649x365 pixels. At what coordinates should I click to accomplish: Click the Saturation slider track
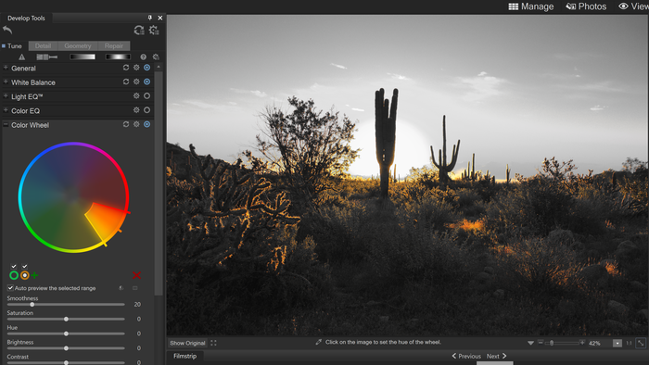pyautogui.click(x=66, y=319)
